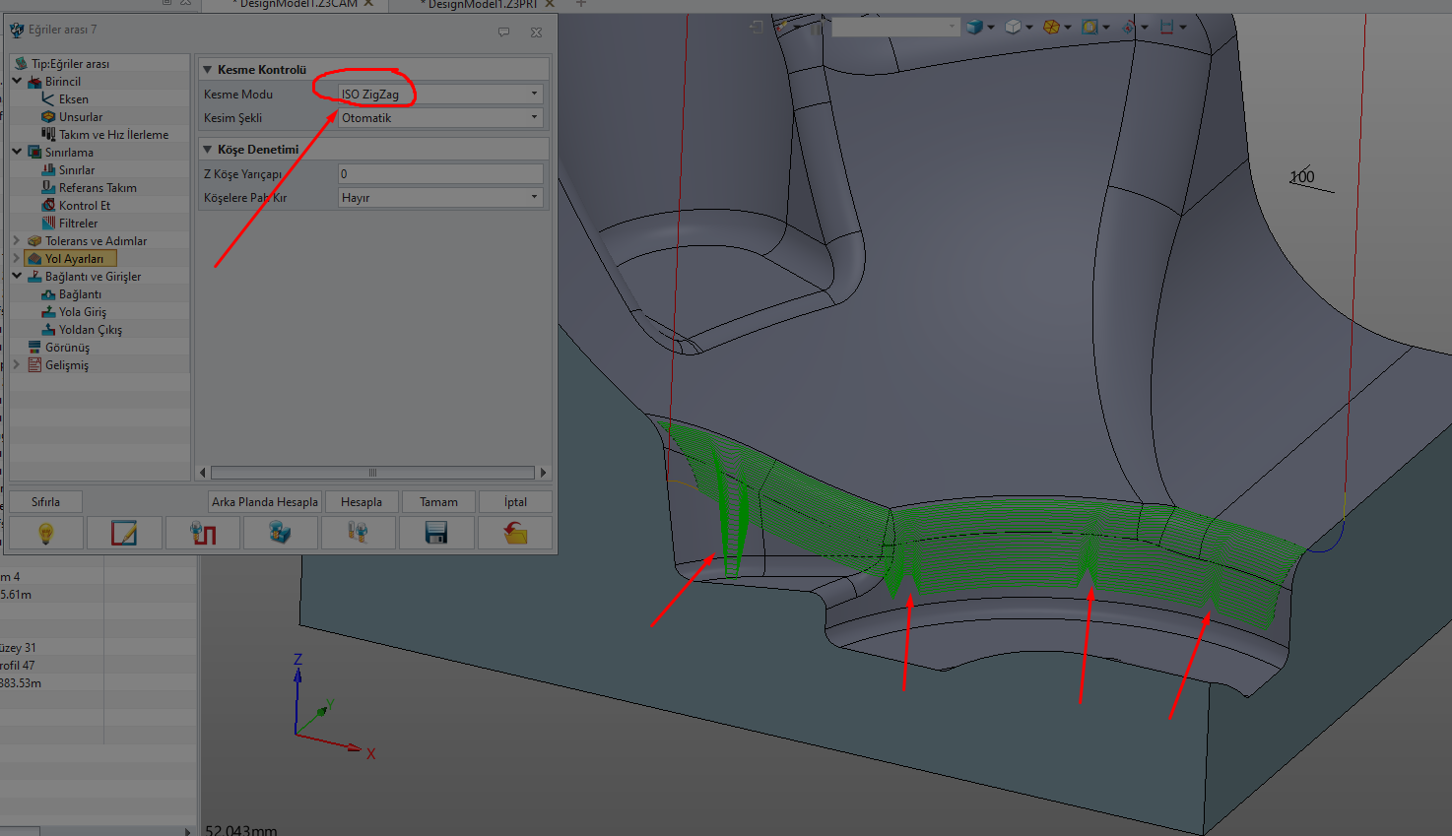The height and width of the screenshot is (836, 1452).
Task: Open the Köşelere Pah Kır dropdown
Action: click(534, 197)
